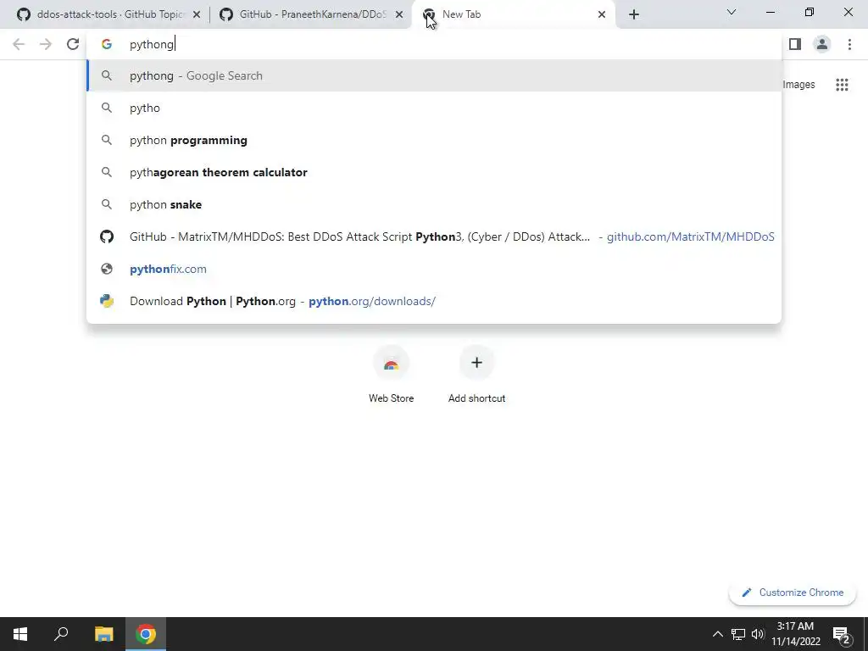
Task: Select 'pythagorean theorem calculator' suggestion
Action: 434,173
